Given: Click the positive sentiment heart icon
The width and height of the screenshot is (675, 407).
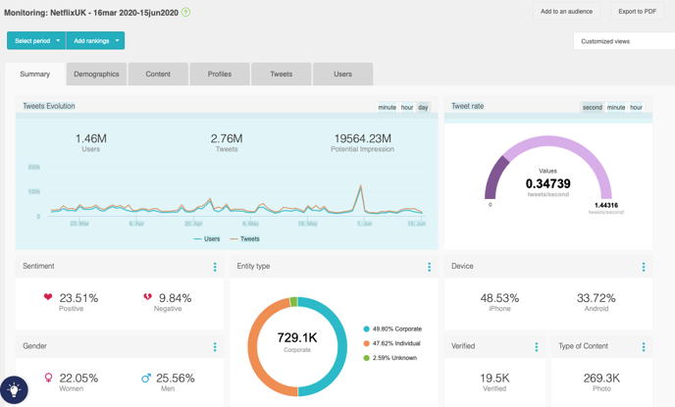Looking at the screenshot, I should click(x=48, y=297).
